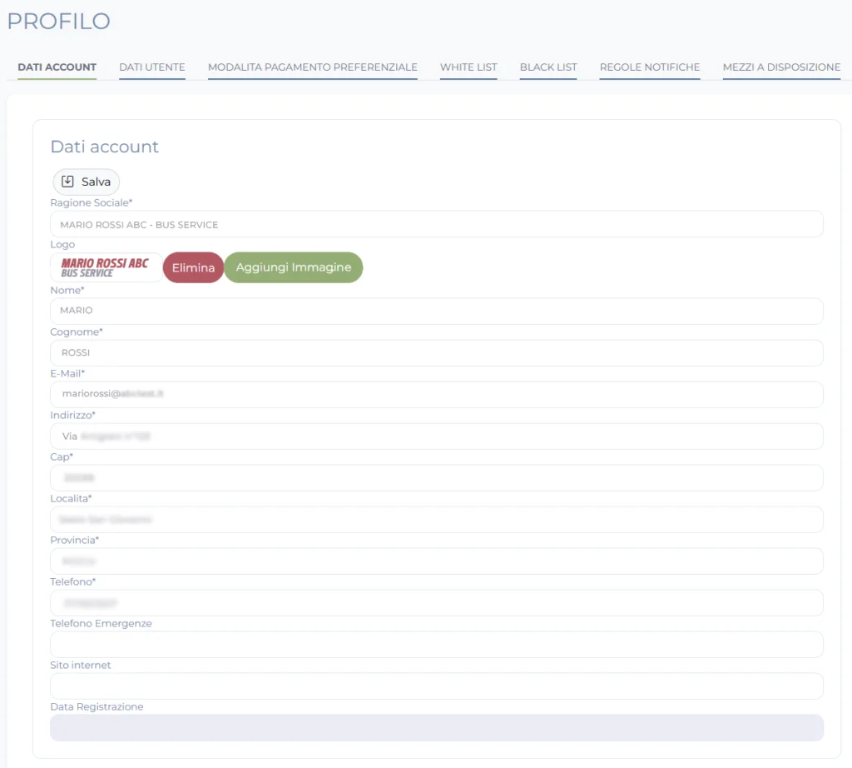Edit the Provincia field

pyautogui.click(x=437, y=561)
